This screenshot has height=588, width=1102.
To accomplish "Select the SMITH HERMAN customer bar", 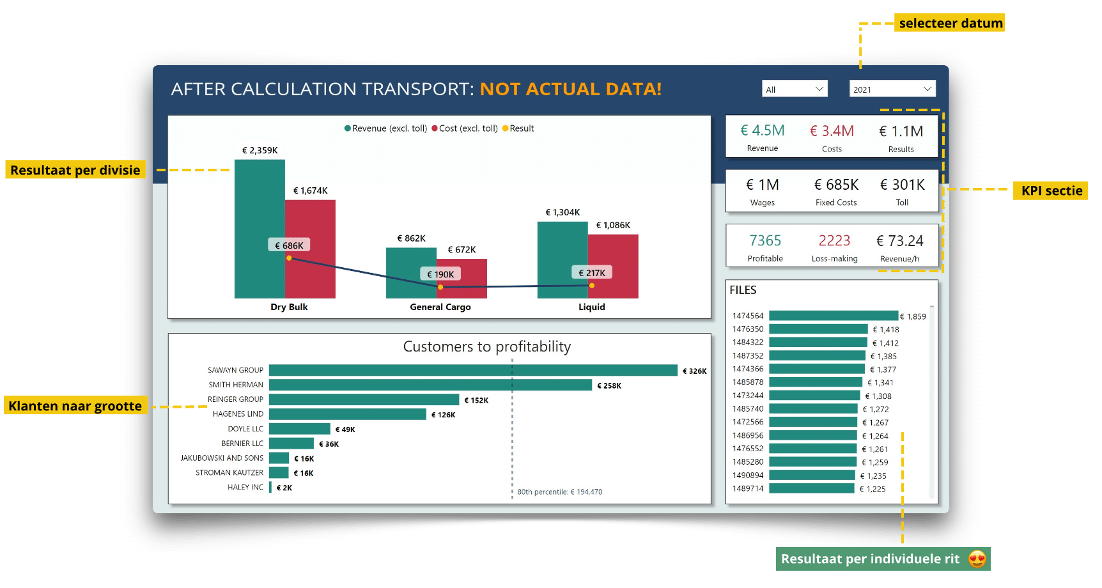I will [430, 385].
